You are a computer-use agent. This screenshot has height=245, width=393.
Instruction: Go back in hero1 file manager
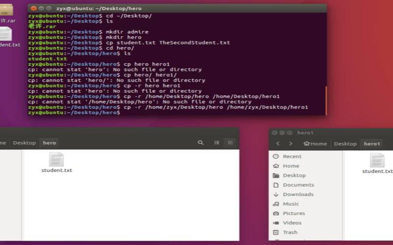[x=278, y=144]
